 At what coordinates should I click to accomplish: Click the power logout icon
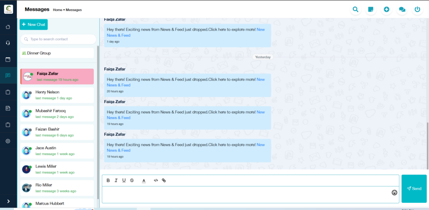[417, 10]
